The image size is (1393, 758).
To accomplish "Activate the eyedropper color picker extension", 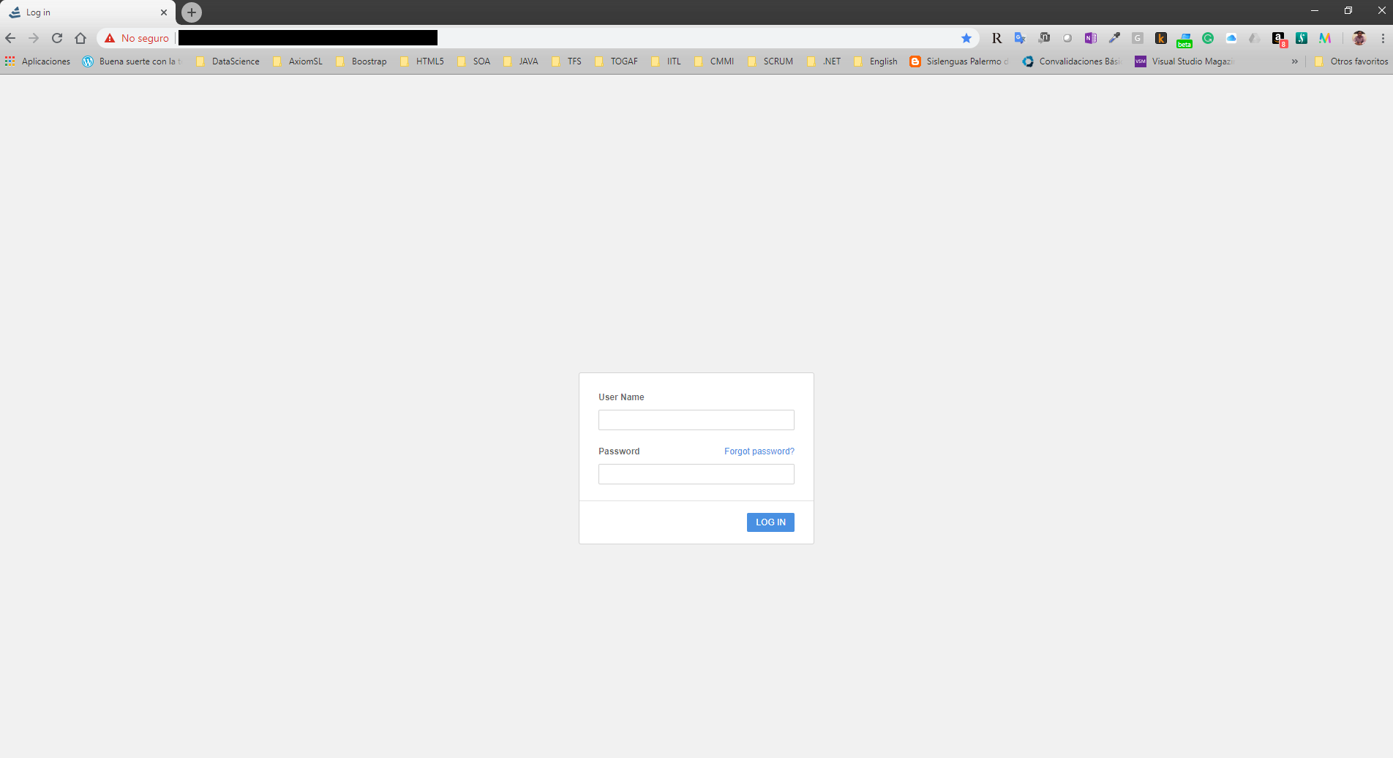I will (x=1114, y=38).
